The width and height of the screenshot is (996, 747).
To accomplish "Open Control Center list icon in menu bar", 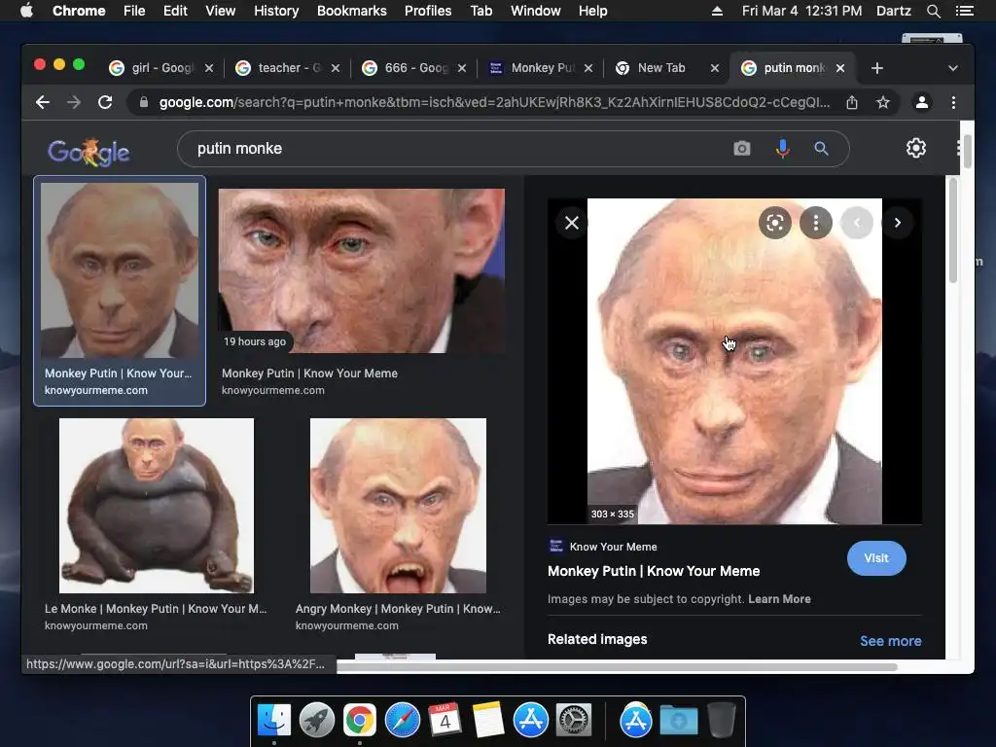I will click(x=964, y=11).
